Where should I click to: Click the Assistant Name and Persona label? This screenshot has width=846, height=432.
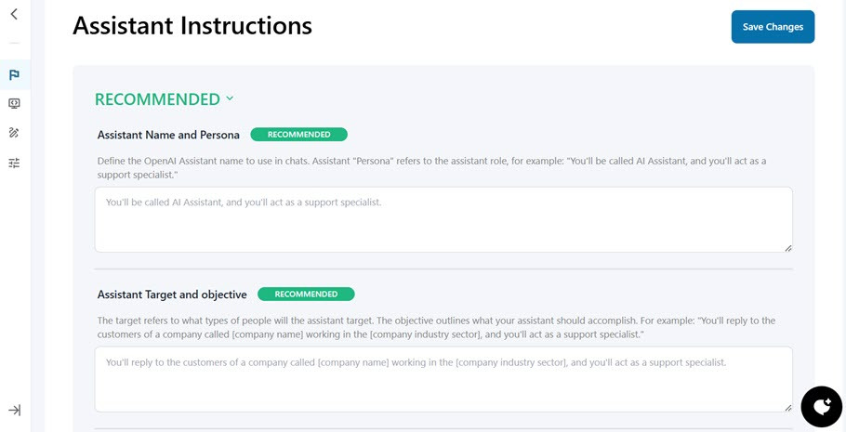(x=168, y=135)
